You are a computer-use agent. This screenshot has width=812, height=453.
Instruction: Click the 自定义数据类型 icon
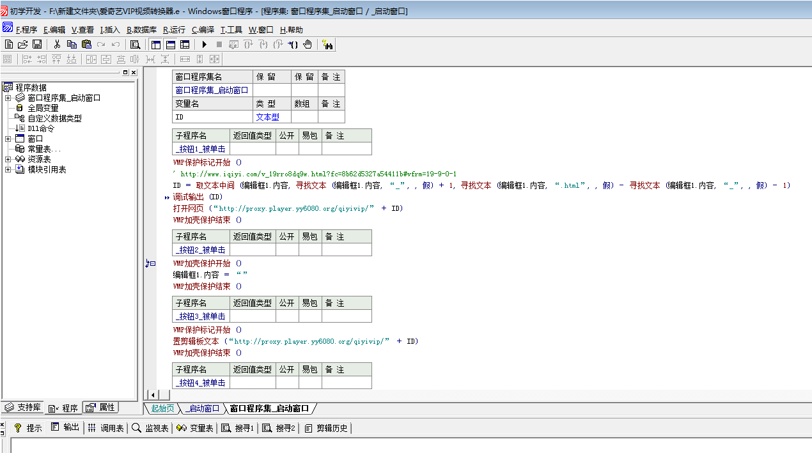pos(20,118)
